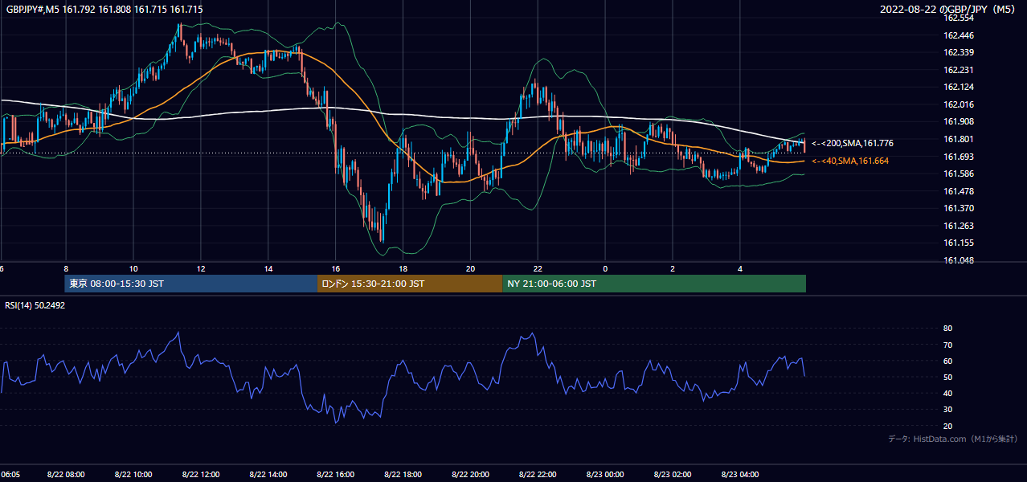The width and height of the screenshot is (1027, 482).
Task: Select the 東京 08:00-15:30 JST session bar
Action: click(191, 284)
